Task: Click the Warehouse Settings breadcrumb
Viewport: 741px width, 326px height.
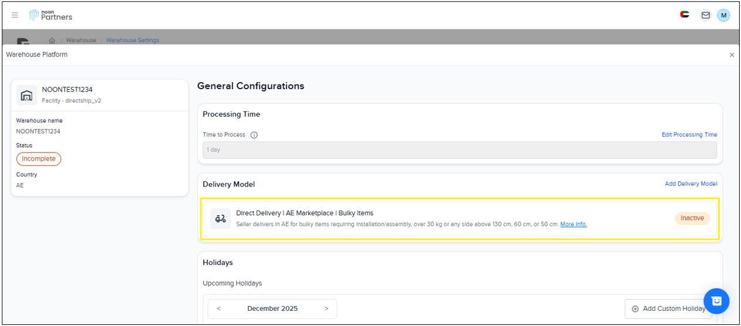Action: (x=133, y=40)
